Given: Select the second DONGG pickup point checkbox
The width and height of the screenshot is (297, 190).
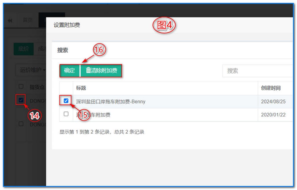Looking at the screenshot, I should [21, 124].
